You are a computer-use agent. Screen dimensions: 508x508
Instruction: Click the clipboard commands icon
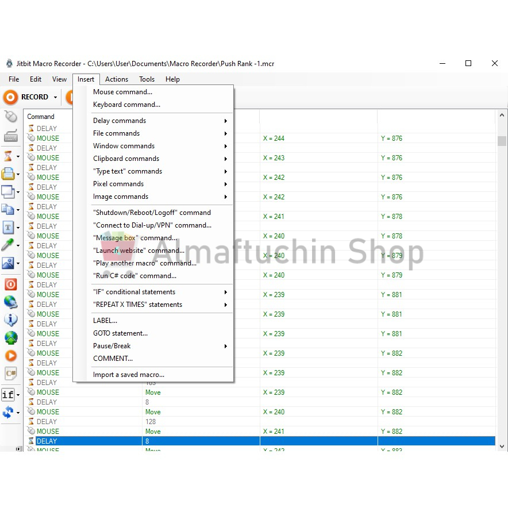[x=10, y=209]
